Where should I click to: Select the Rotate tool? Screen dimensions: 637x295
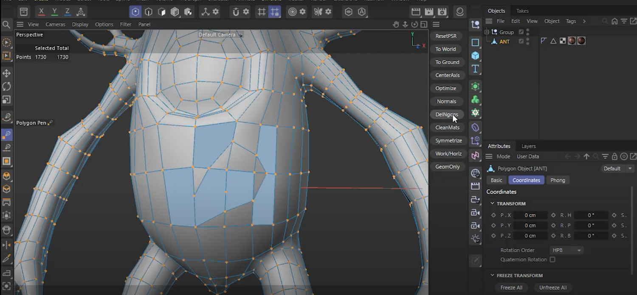click(x=7, y=86)
